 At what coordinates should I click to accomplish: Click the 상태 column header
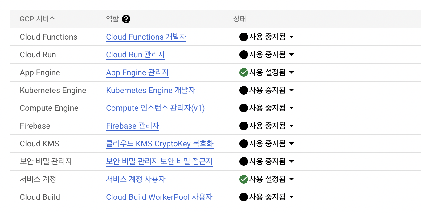point(239,19)
